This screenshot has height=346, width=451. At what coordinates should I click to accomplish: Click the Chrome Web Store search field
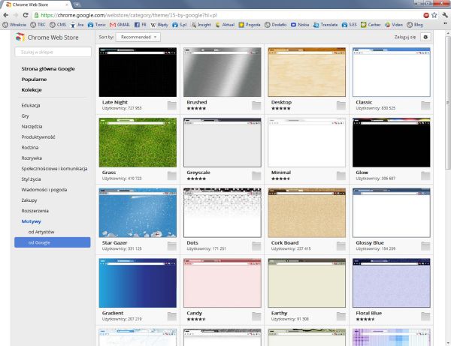(53, 52)
